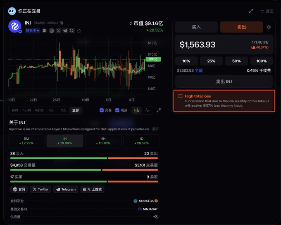Expand the trading panel to fullscreen
This screenshot has height=225, width=281.
point(251,11)
